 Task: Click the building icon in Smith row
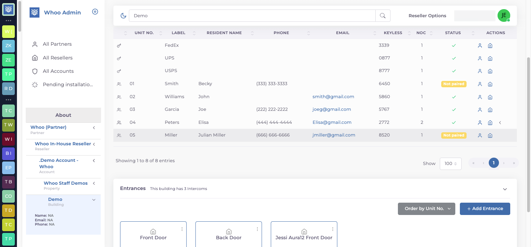pos(490,84)
